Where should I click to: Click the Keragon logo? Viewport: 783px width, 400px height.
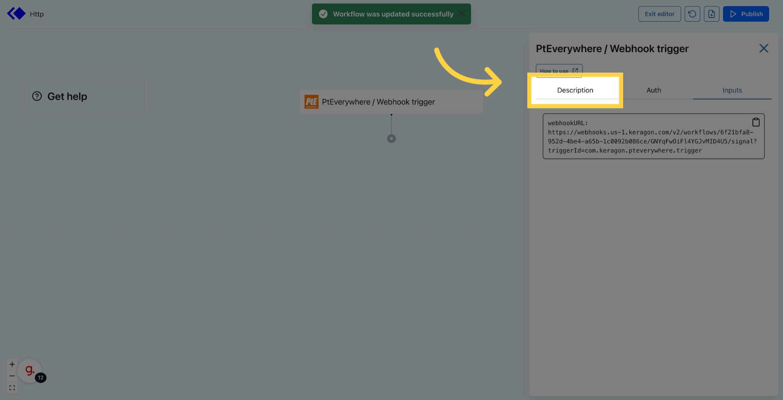click(x=16, y=13)
